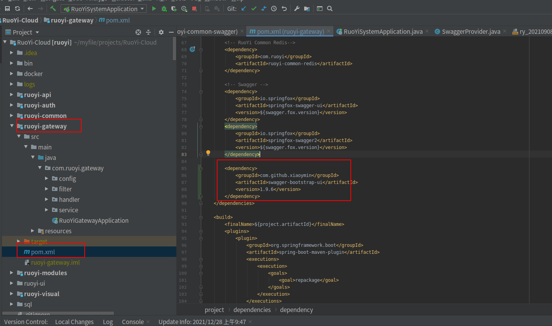552x326 pixels.
Task: Expand the ruoyi-common module
Action: pos(12,116)
